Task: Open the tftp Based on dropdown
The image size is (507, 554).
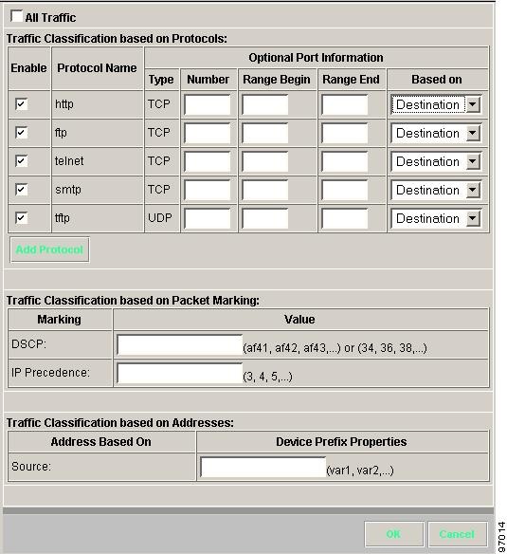Action: [x=436, y=219]
